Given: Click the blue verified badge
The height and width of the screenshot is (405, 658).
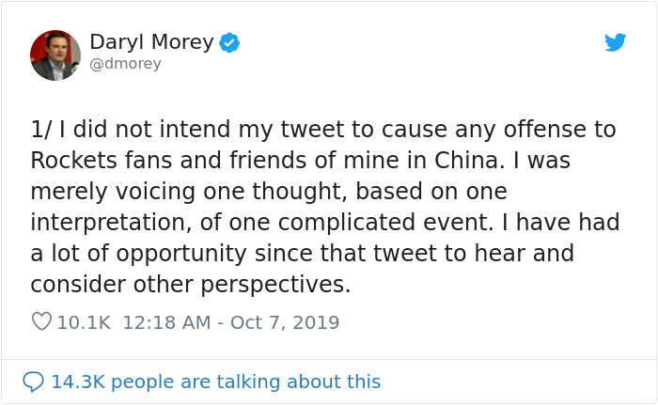Looking at the screenshot, I should tap(229, 43).
